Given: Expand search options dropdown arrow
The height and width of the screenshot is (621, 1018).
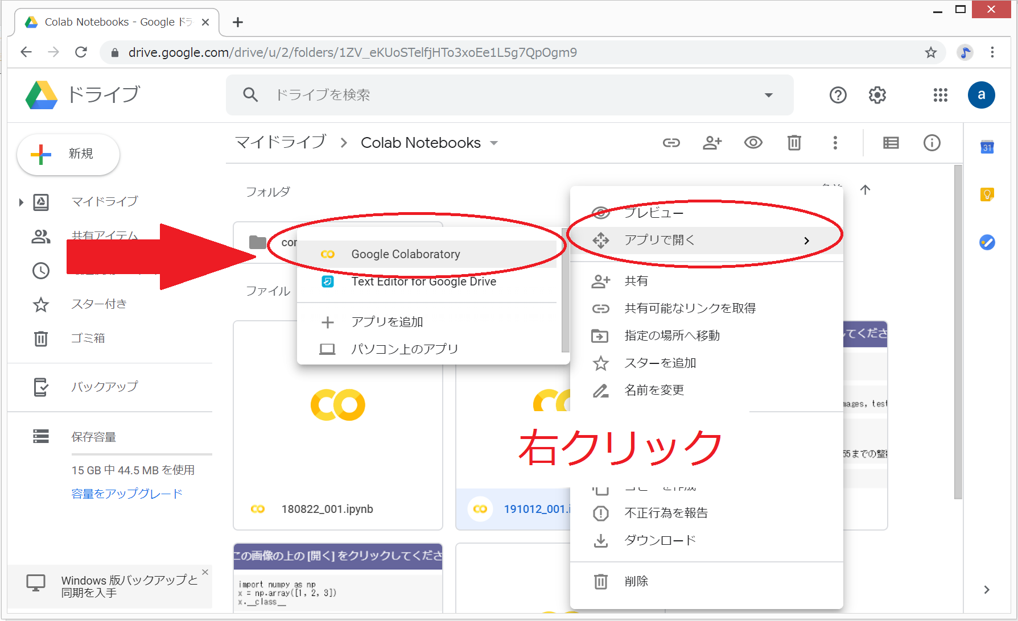Looking at the screenshot, I should click(x=768, y=95).
